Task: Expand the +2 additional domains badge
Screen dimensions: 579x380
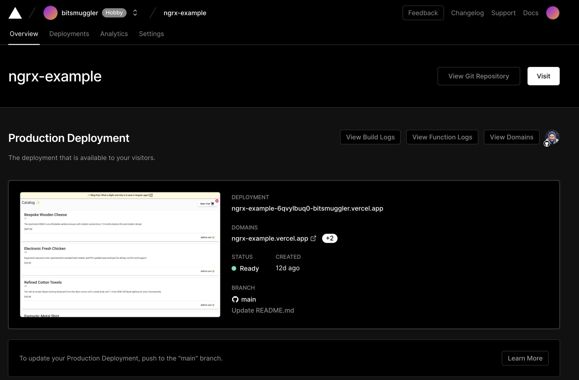Action: click(x=330, y=238)
